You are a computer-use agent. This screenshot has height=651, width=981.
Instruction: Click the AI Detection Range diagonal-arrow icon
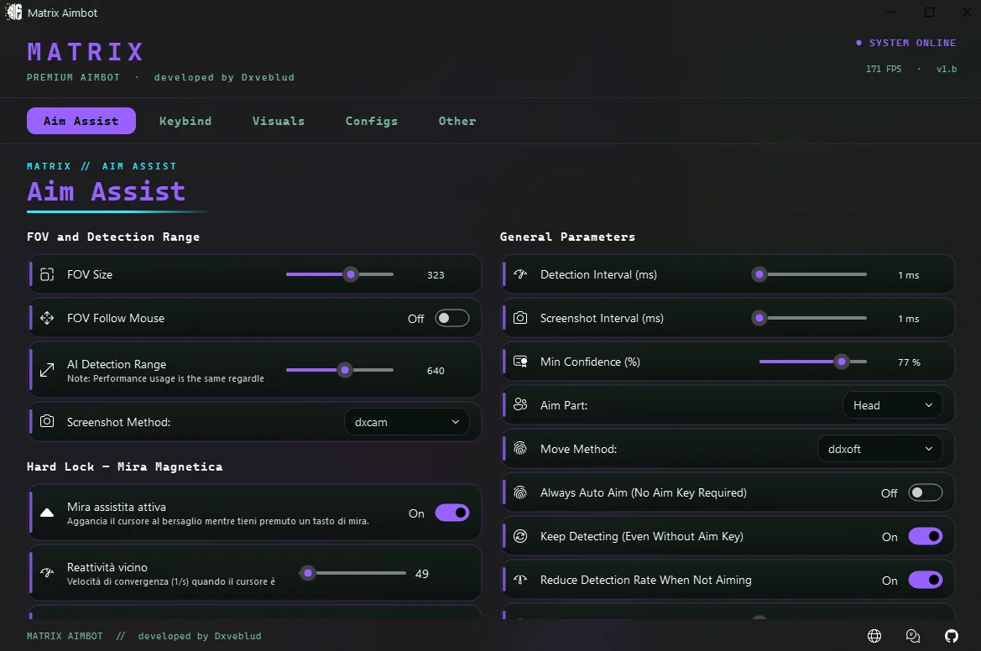click(47, 370)
